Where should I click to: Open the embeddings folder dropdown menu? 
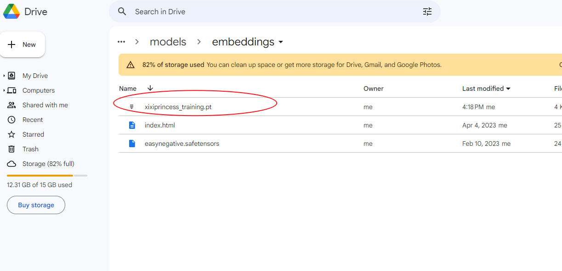pyautogui.click(x=281, y=42)
